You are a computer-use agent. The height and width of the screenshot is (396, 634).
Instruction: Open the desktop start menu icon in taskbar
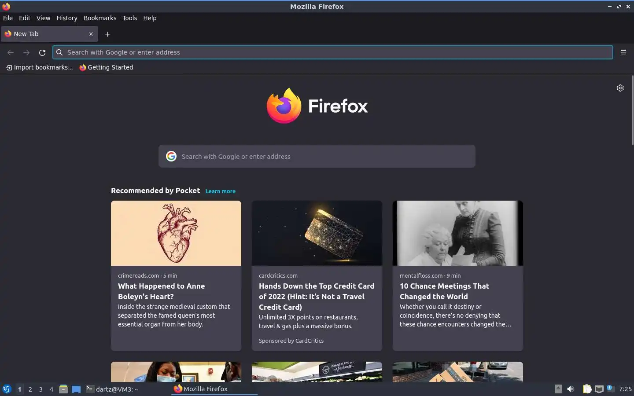(x=7, y=389)
